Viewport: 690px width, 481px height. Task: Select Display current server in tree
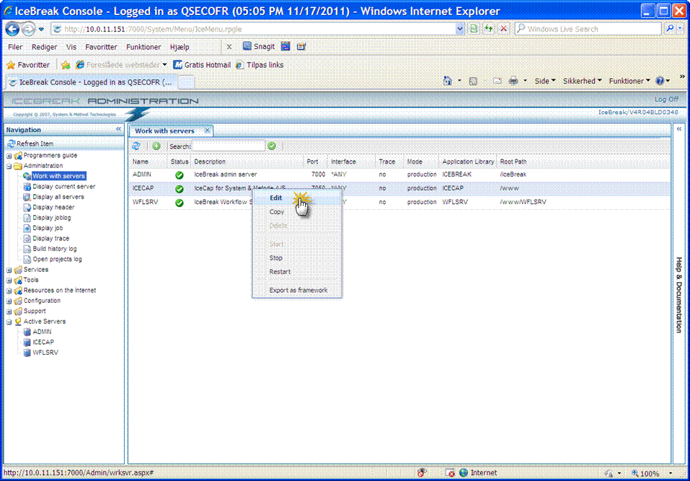63,187
